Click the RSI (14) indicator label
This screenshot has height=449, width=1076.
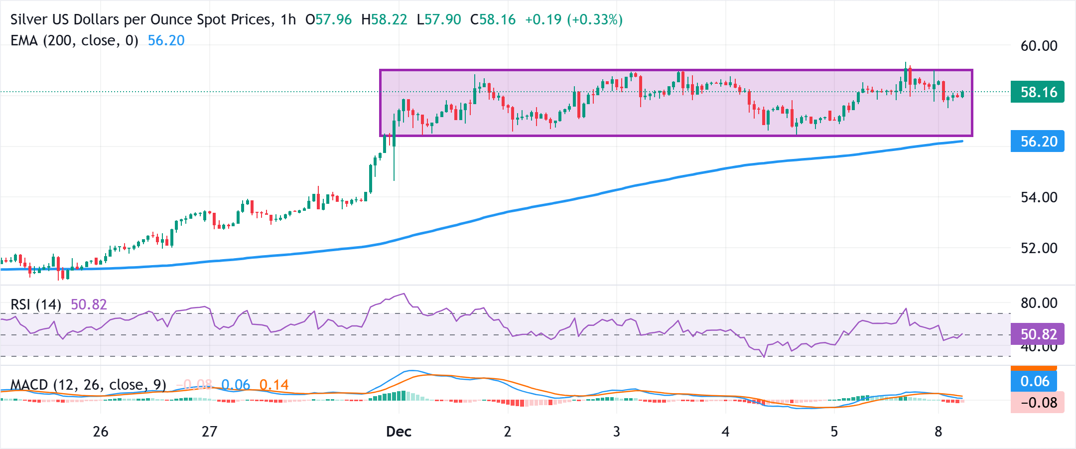35,304
